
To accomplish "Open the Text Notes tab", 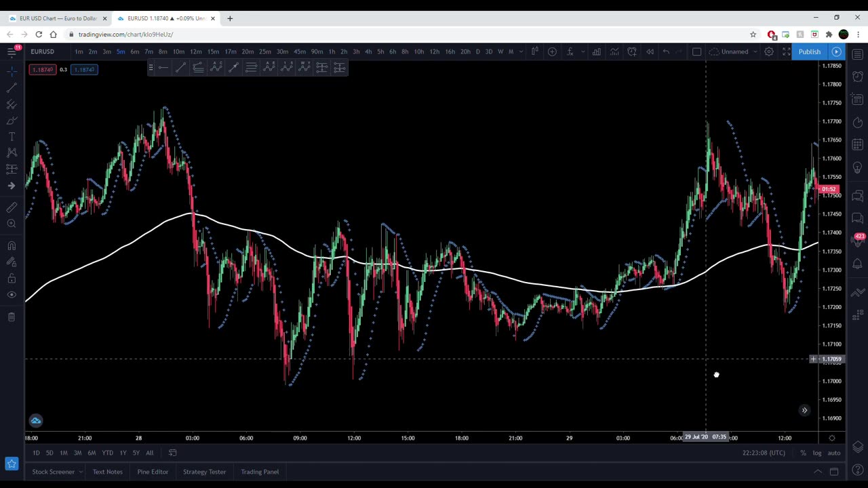I will tap(108, 472).
